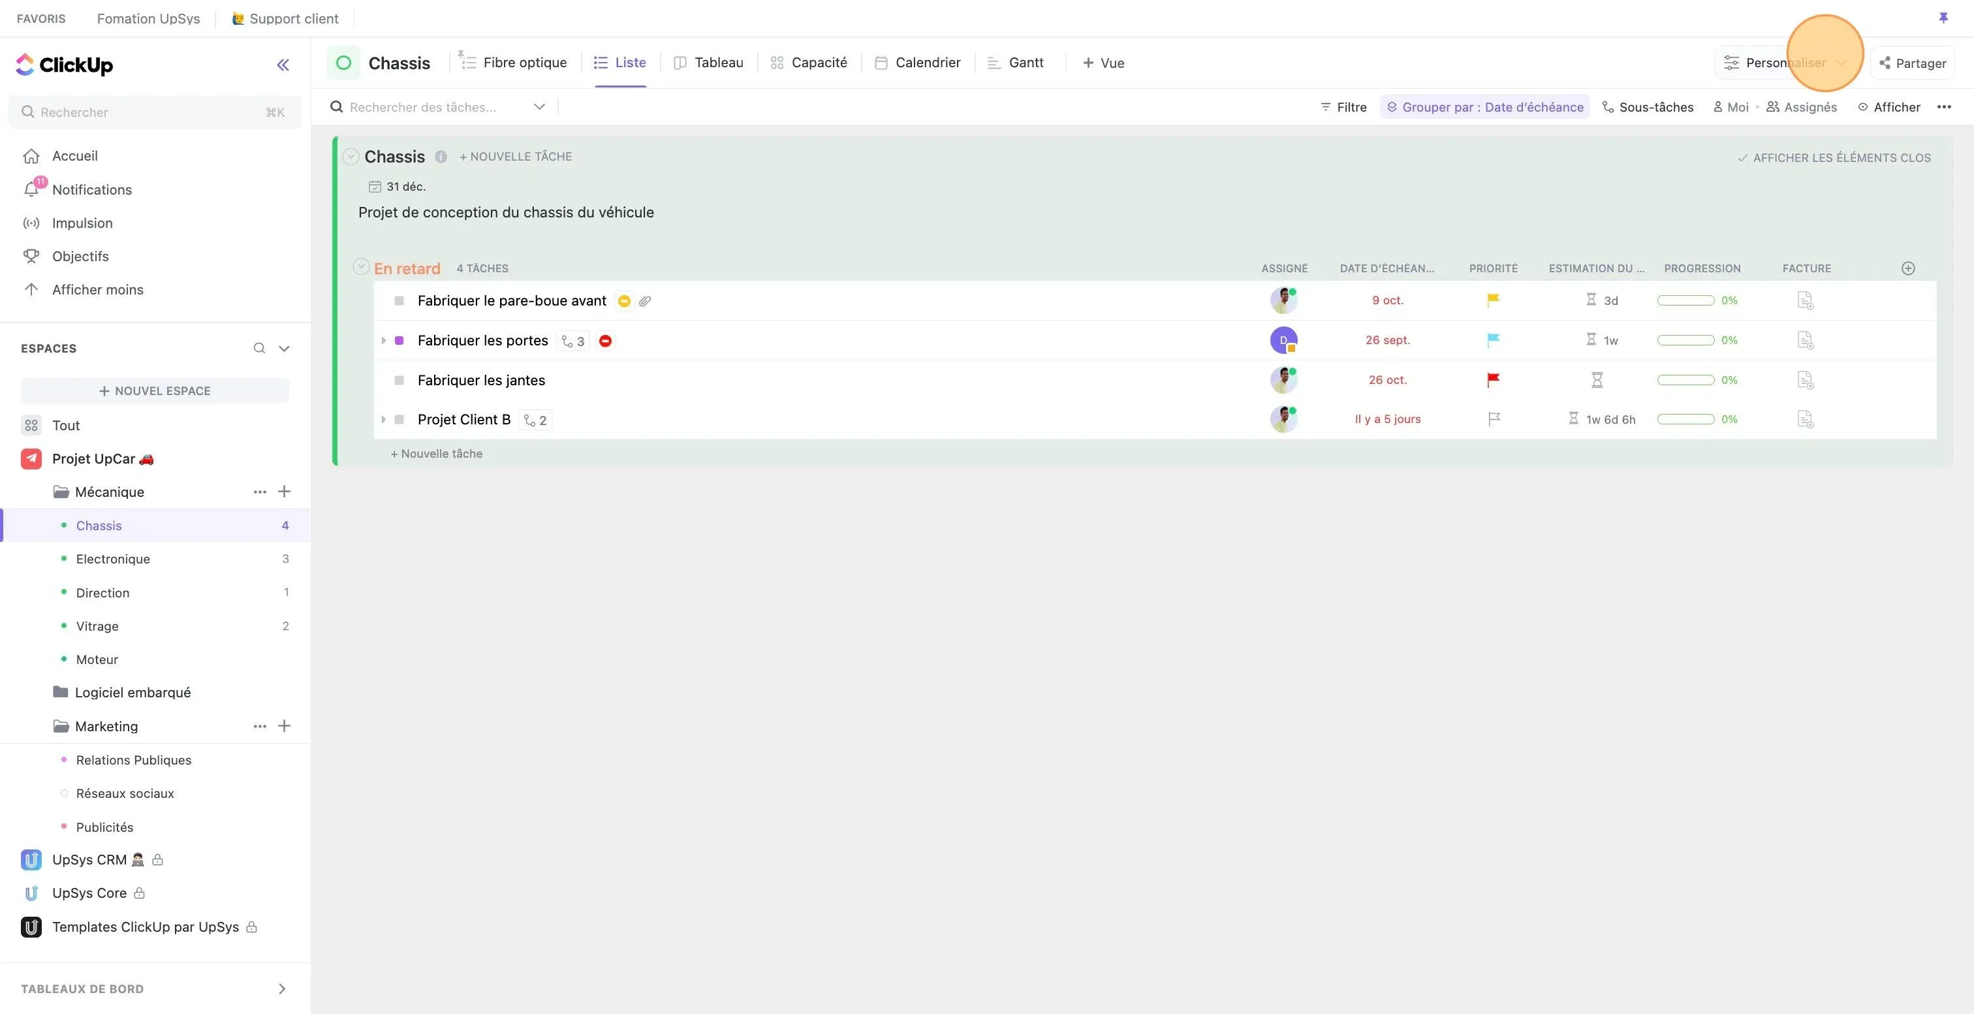
Task: Add a task via '+ Nouvelle tâche'
Action: click(435, 453)
